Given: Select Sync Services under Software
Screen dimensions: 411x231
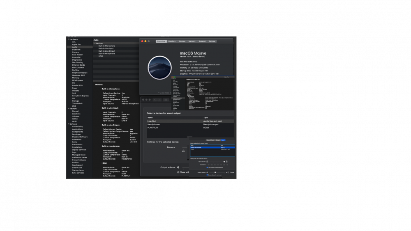Looking at the screenshot, I should 78,173.
